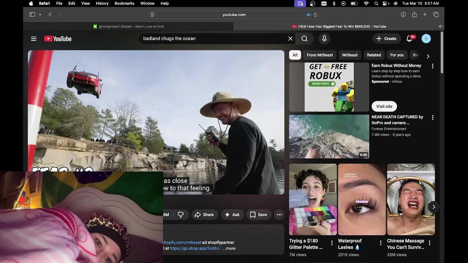The width and height of the screenshot is (468, 263).
Task: Open Bluetooth status menu
Action: click(x=334, y=3)
